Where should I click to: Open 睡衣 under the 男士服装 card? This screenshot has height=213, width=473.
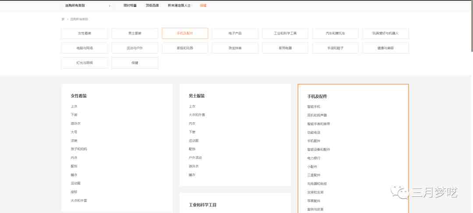(192, 175)
